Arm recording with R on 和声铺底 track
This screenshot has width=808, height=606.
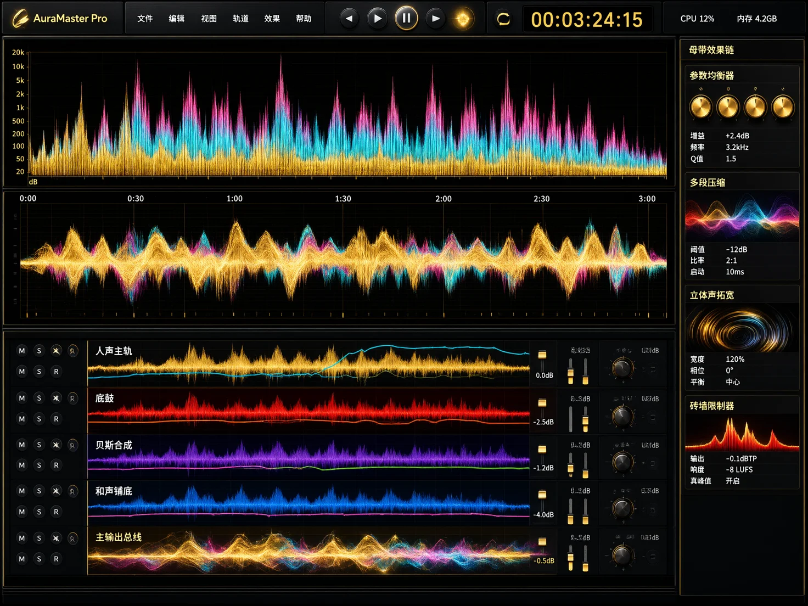56,512
